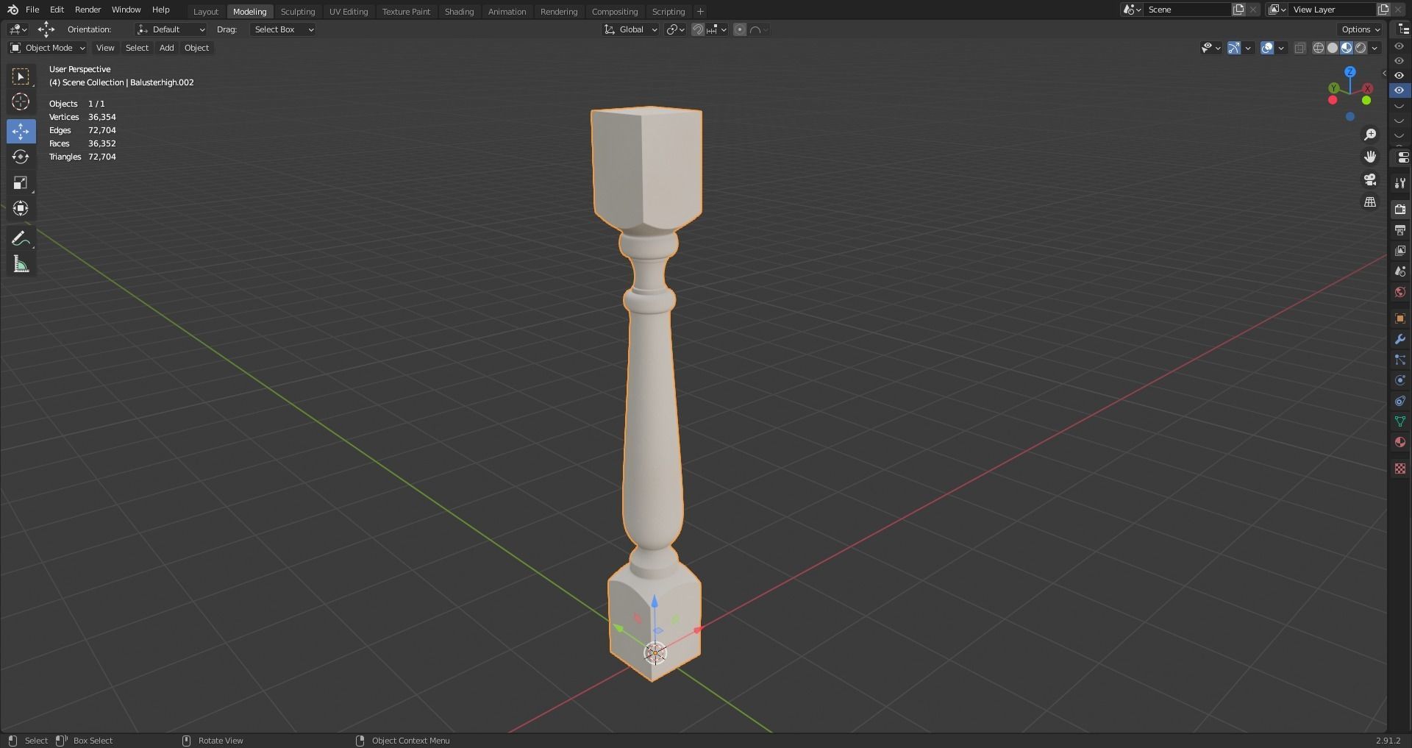Open the View Layer properties tab

coord(1400,251)
